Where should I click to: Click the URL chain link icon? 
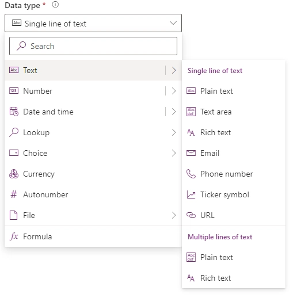[191, 215]
